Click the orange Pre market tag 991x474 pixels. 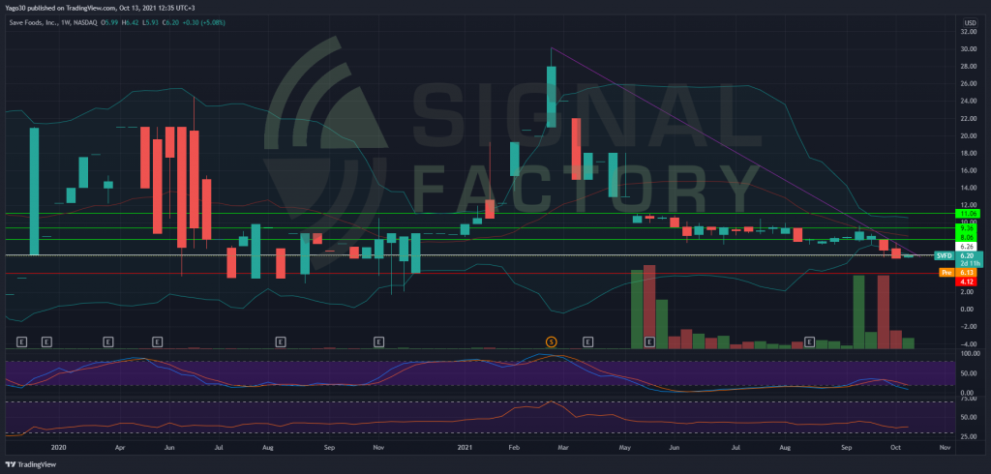[946, 273]
